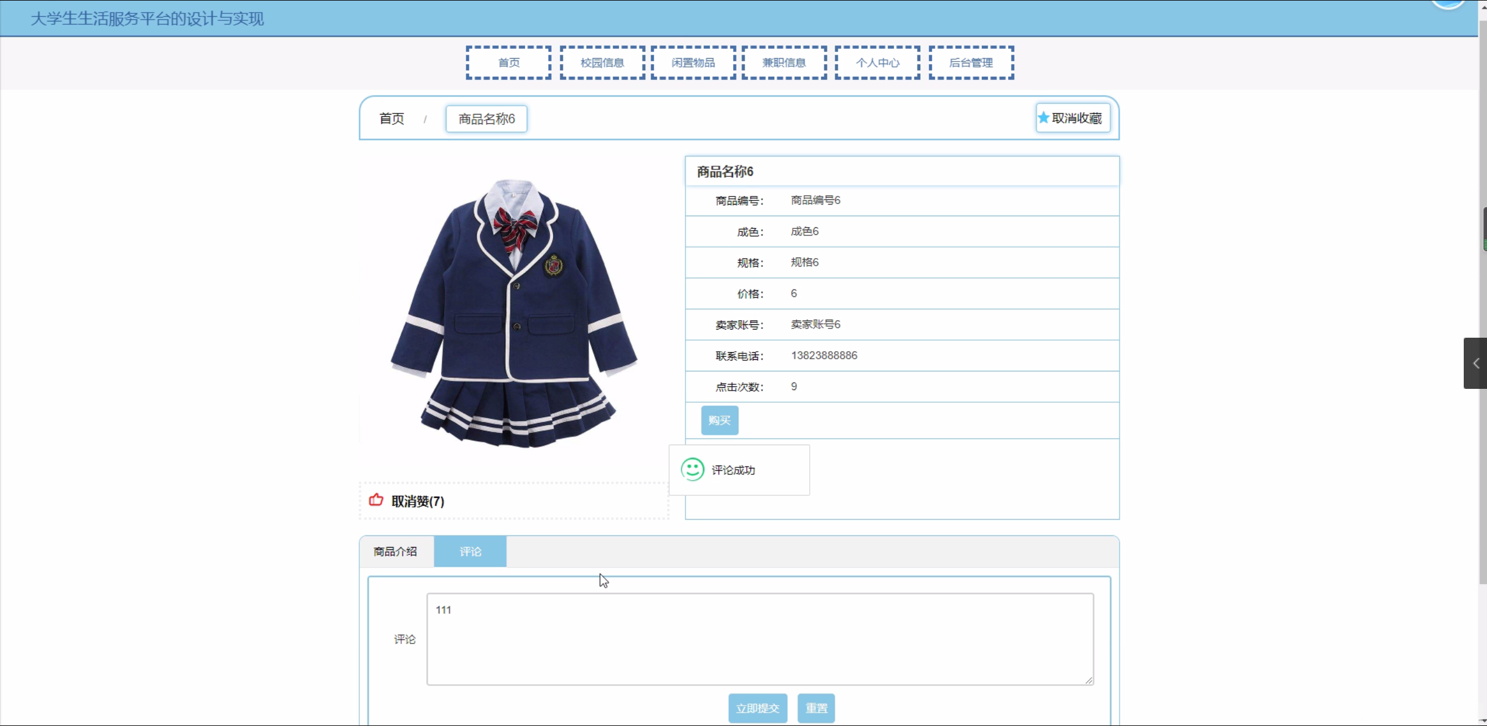Click the 首页 breadcrumb link
The height and width of the screenshot is (726, 1487).
(x=392, y=119)
